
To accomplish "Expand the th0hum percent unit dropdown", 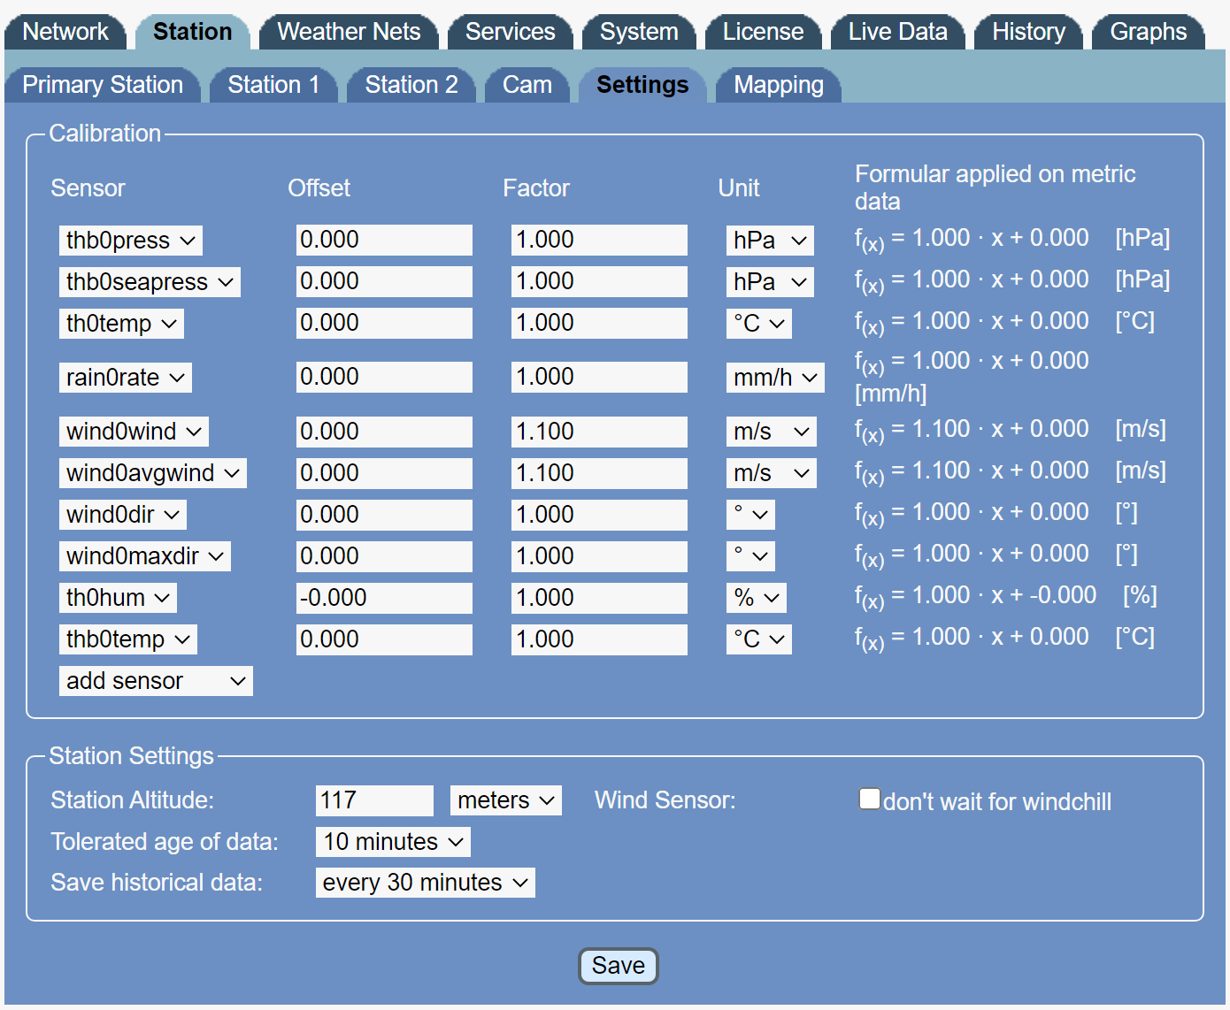I will point(756,598).
